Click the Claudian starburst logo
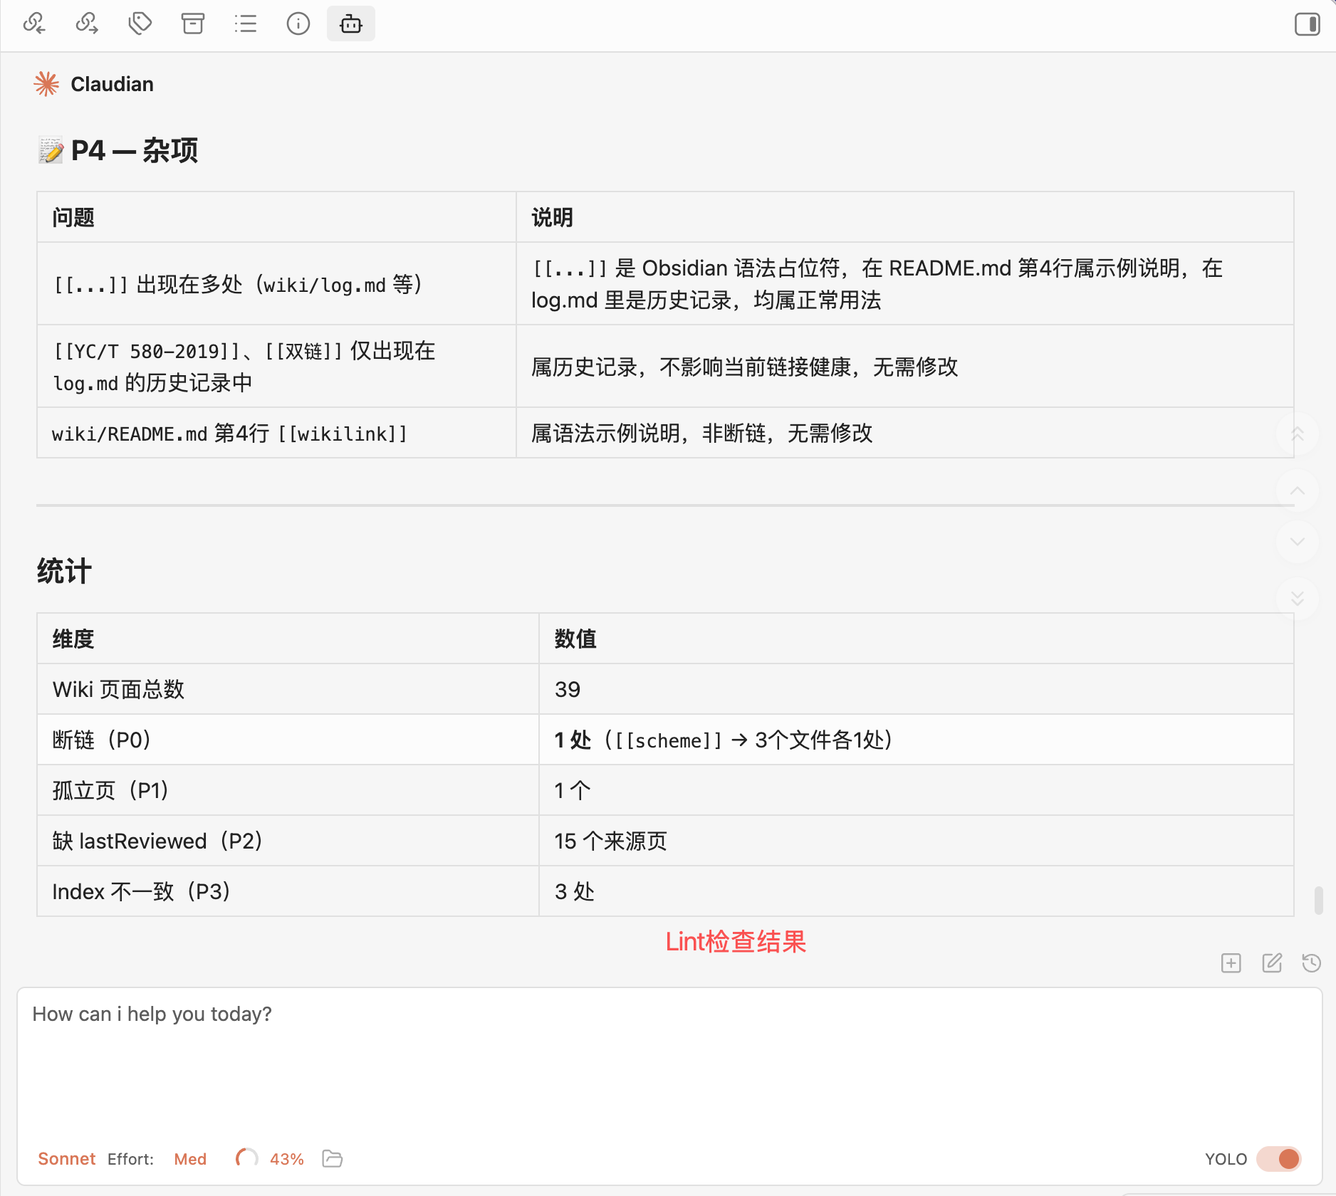The height and width of the screenshot is (1196, 1336). (x=46, y=84)
